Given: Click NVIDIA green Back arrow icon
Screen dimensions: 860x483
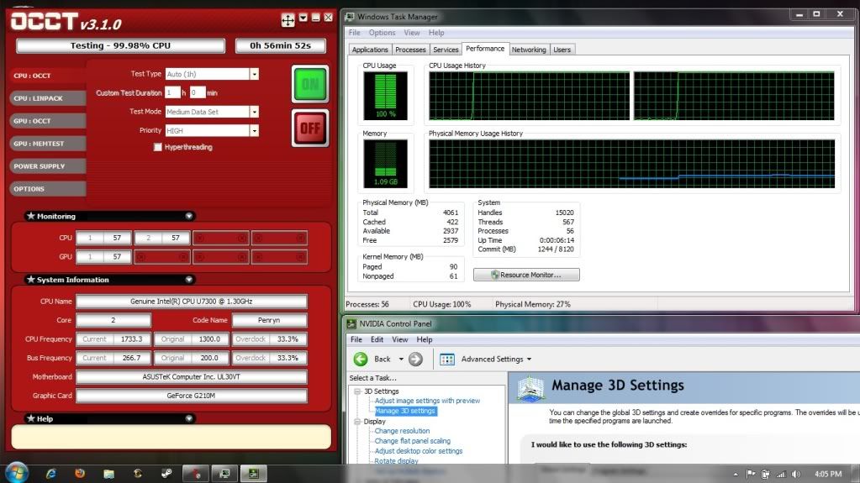Looking at the screenshot, I should pos(361,359).
